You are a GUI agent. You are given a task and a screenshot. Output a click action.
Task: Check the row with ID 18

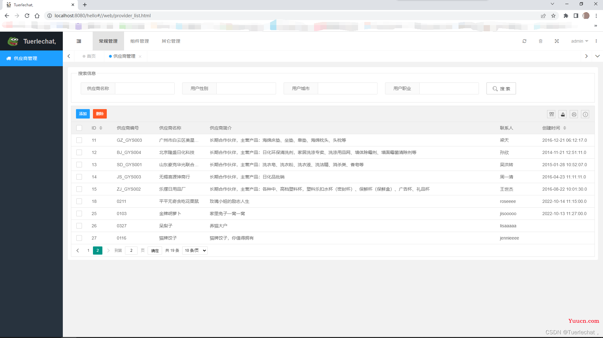pos(79,201)
